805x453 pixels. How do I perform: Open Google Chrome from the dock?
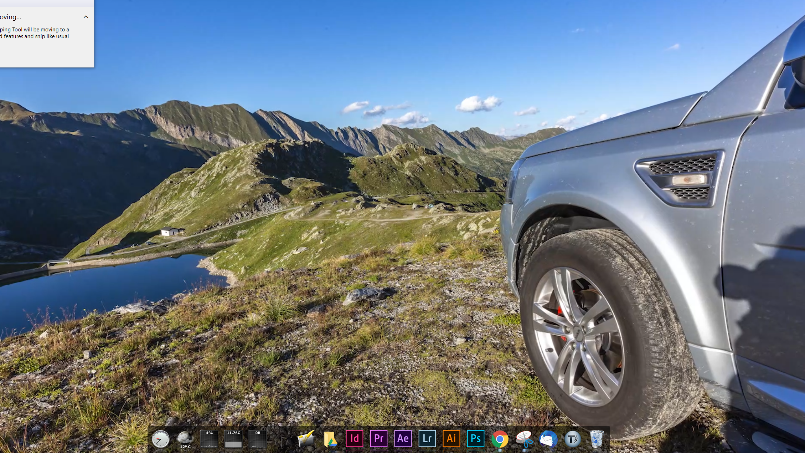click(500, 439)
